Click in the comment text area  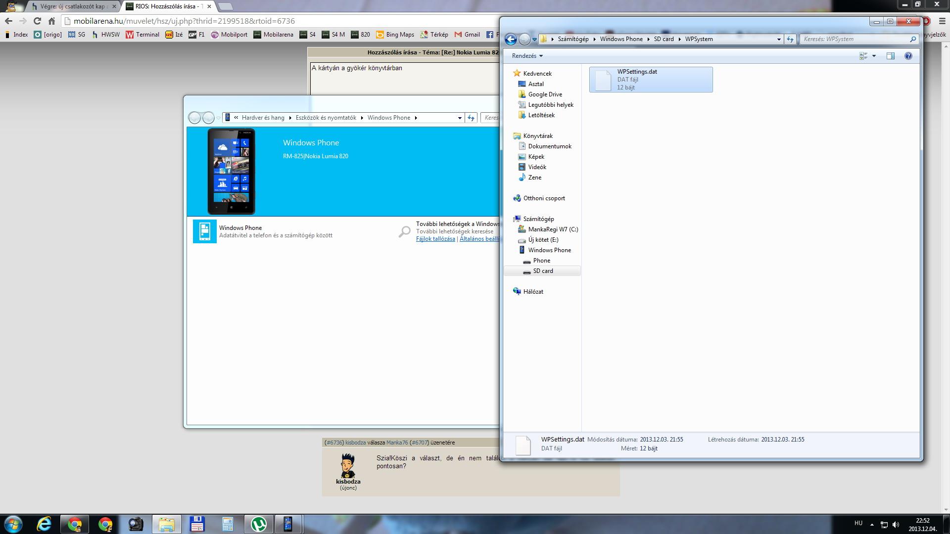pyautogui.click(x=404, y=78)
